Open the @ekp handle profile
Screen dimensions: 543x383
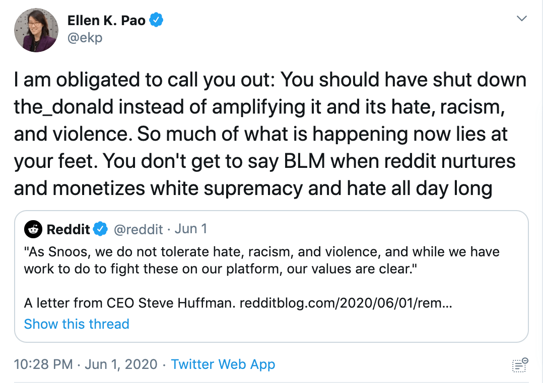pyautogui.click(x=85, y=38)
